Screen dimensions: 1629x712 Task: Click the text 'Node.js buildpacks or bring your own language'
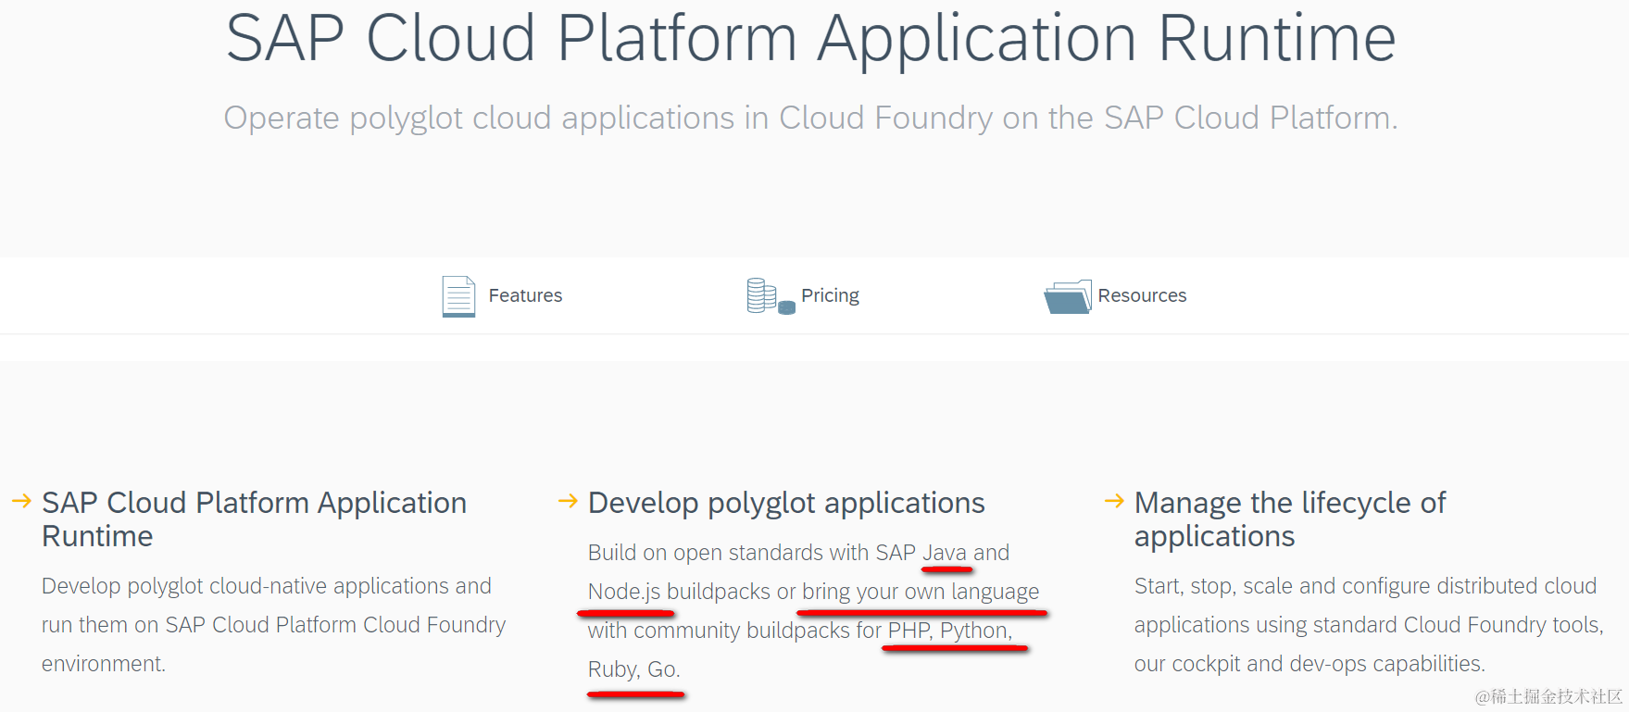813,592
